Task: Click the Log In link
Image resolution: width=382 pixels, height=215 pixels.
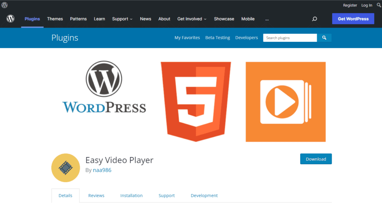Action: click(367, 5)
